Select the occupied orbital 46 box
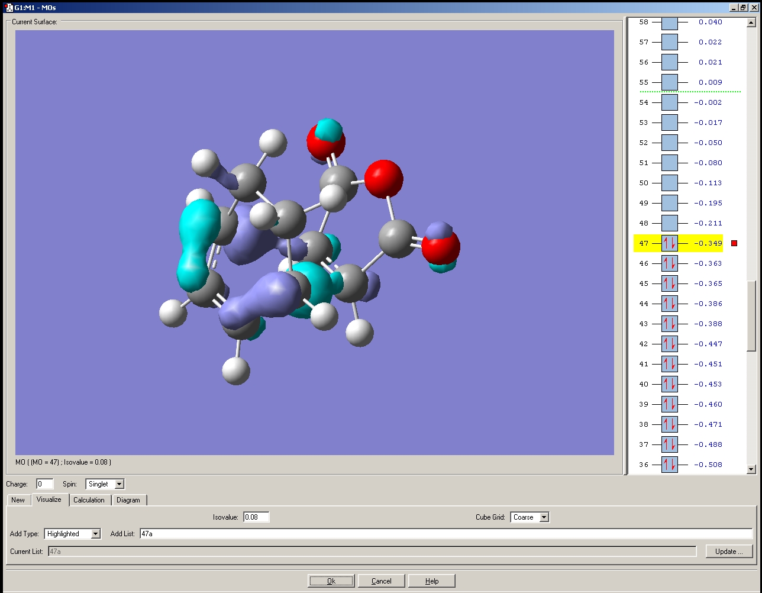The image size is (762, 593). [669, 263]
